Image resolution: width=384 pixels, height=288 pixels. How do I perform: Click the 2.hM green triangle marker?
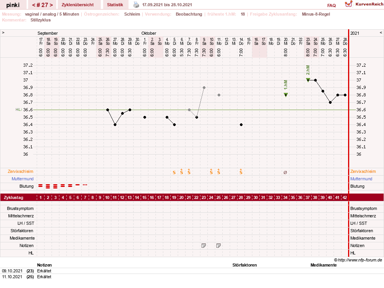pyautogui.click(x=308, y=80)
